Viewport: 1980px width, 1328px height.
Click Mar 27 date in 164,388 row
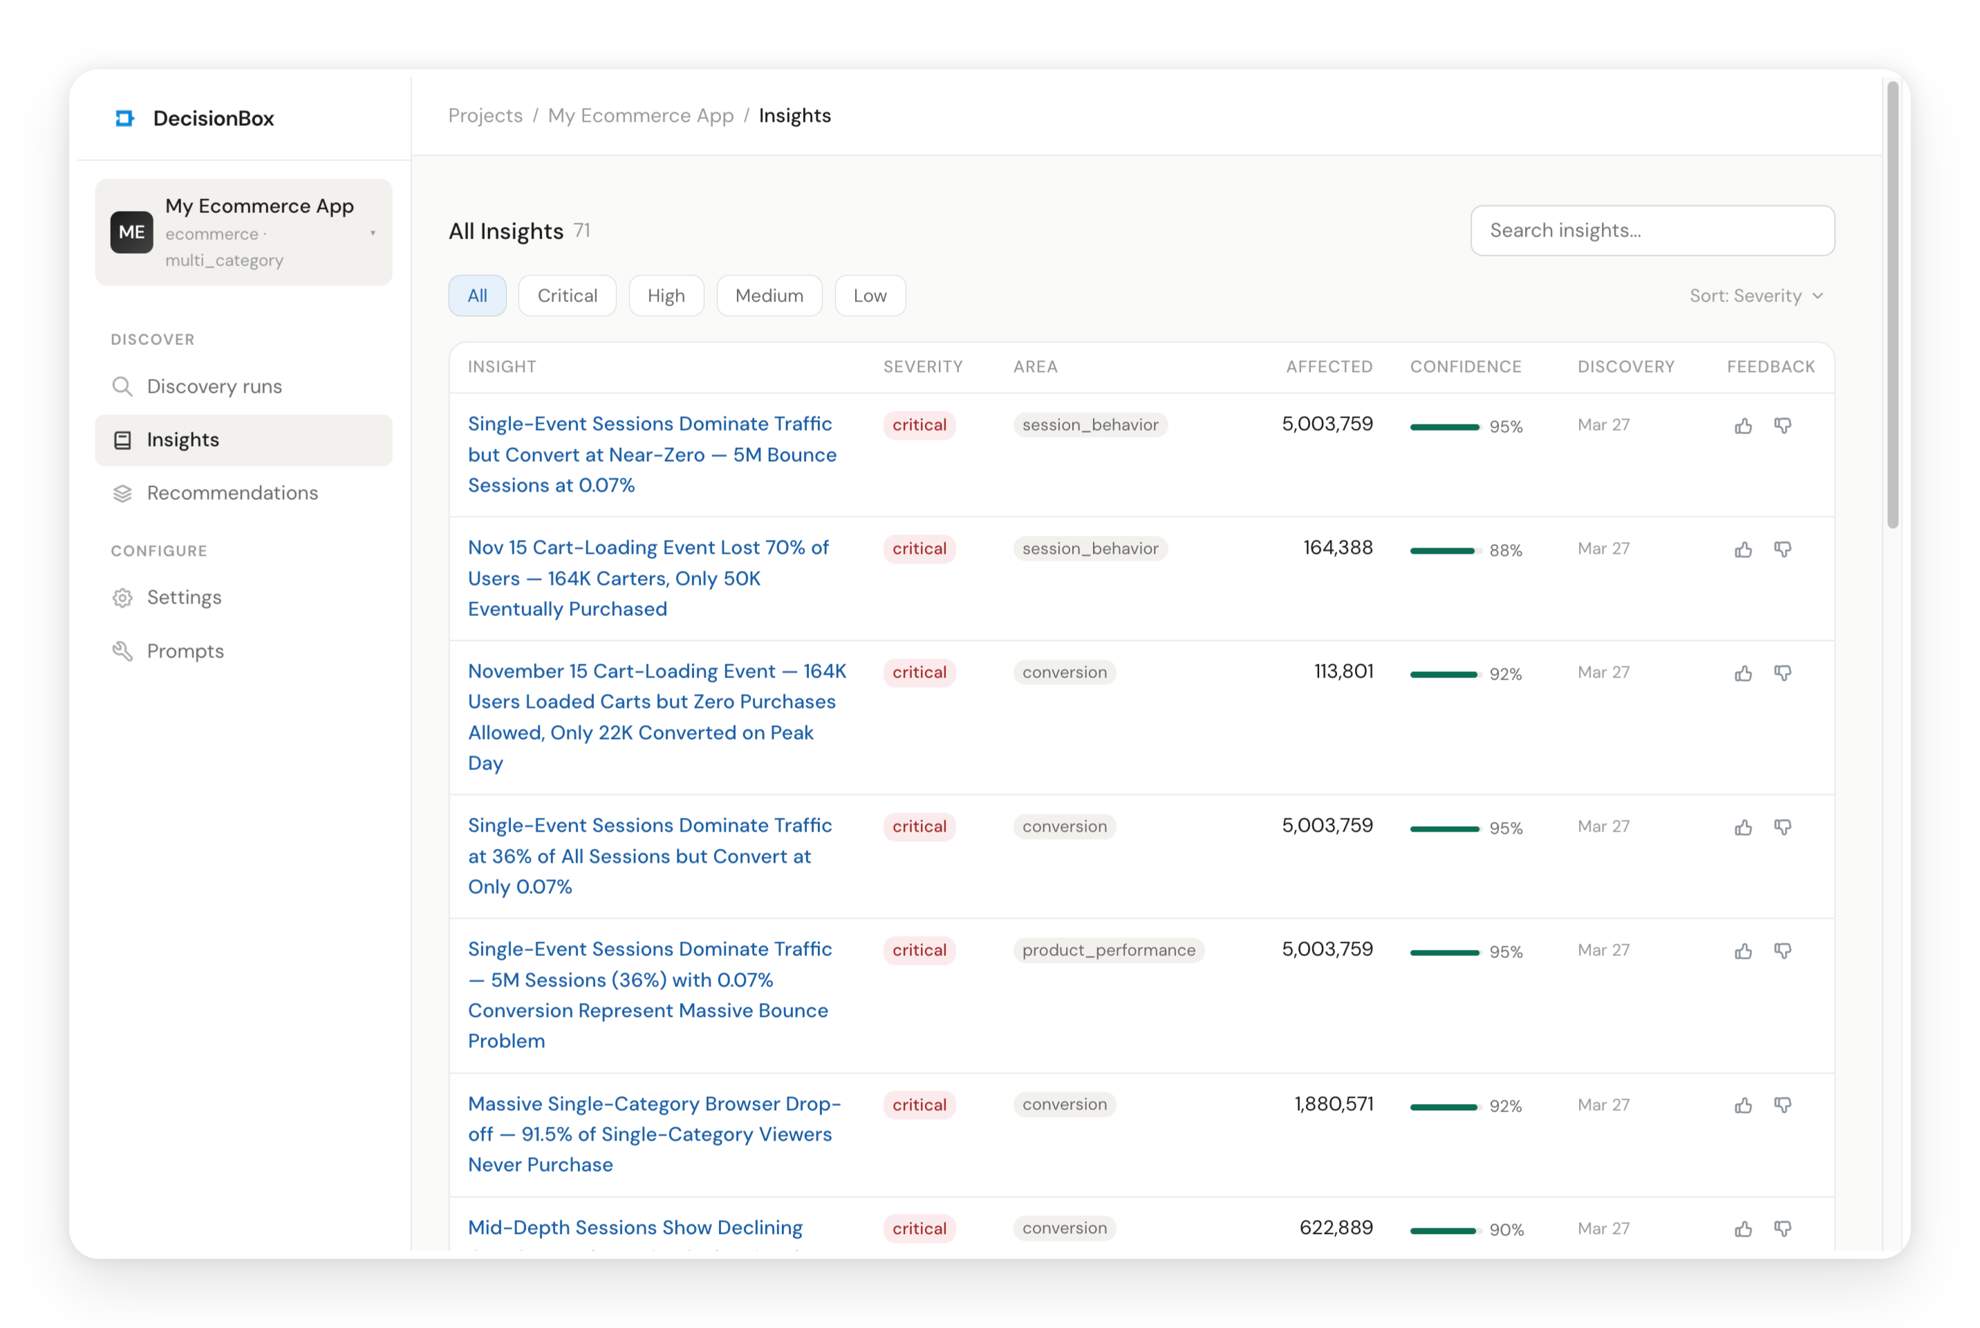[x=1603, y=549]
